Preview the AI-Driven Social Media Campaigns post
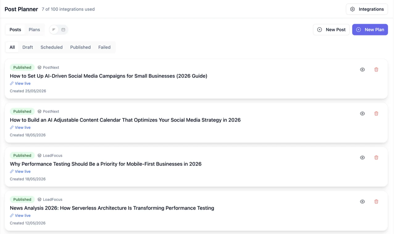This screenshot has width=395, height=234. (362, 70)
